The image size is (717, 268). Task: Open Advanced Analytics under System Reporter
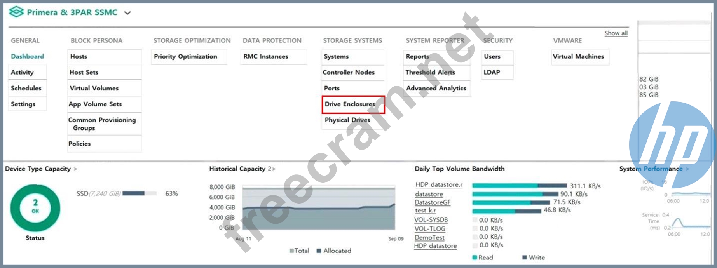point(436,88)
